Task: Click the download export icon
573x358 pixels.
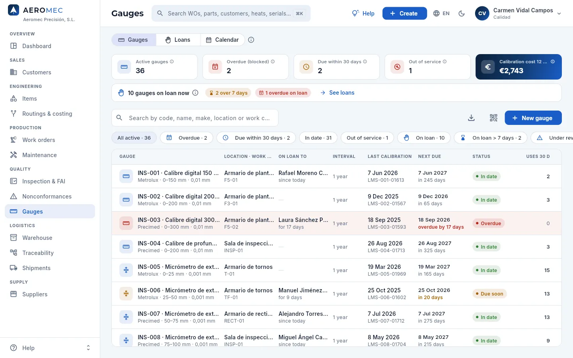Action: pyautogui.click(x=471, y=118)
